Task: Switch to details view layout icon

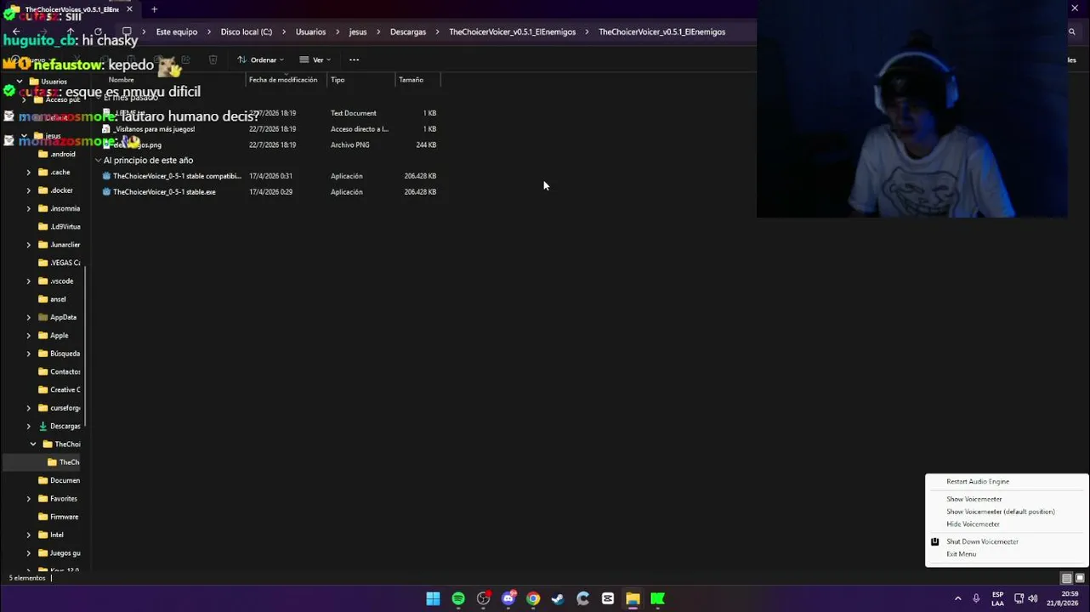Action: point(1066,578)
